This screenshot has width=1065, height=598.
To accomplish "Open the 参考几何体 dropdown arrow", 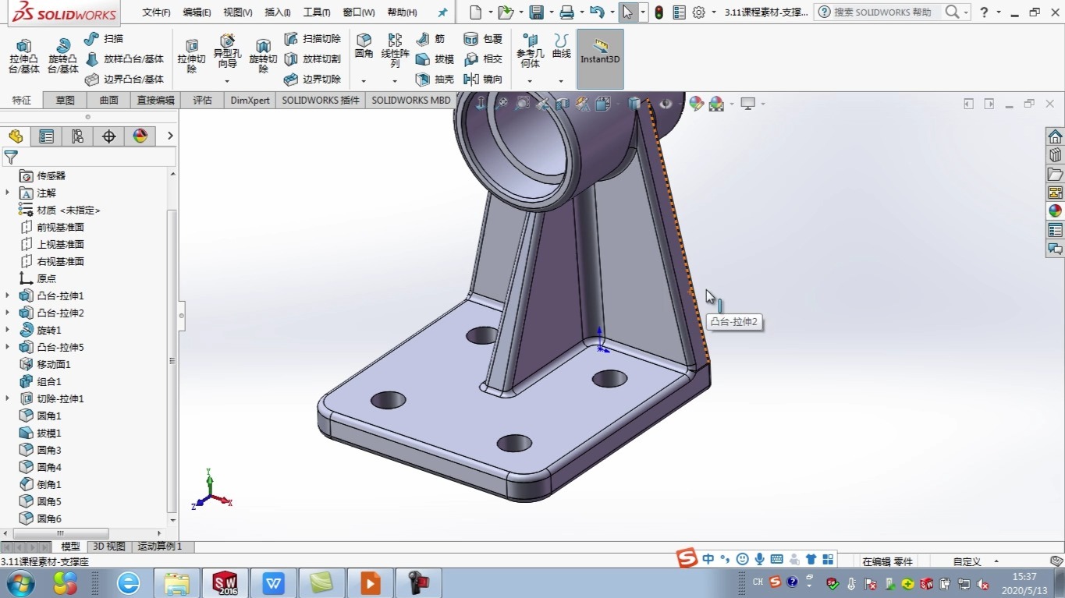I will pyautogui.click(x=530, y=81).
